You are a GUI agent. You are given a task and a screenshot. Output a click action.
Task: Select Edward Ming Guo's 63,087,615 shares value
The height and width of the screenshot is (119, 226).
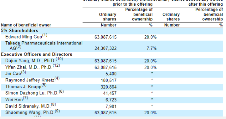click(x=105, y=37)
